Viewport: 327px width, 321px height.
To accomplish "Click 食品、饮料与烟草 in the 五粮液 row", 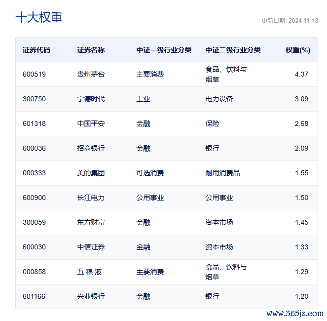I will click(x=226, y=272).
